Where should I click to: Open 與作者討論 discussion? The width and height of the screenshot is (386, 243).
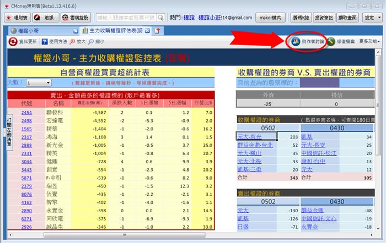click(x=307, y=41)
